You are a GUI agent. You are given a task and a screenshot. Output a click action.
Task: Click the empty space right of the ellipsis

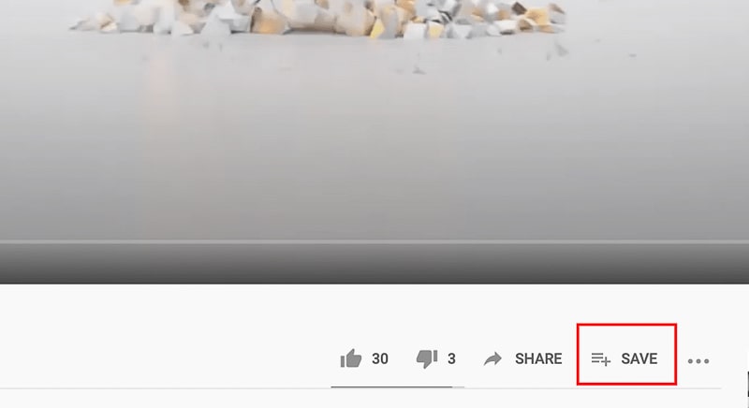(x=728, y=361)
